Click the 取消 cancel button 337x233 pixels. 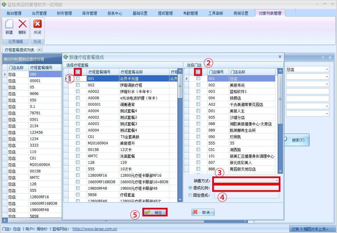click(203, 212)
